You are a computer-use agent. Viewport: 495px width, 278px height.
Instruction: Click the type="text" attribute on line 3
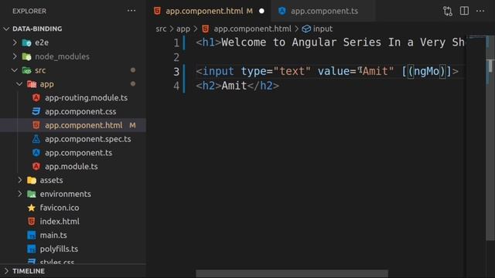(275, 72)
